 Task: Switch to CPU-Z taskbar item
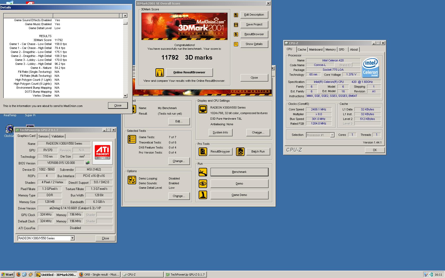143,275
